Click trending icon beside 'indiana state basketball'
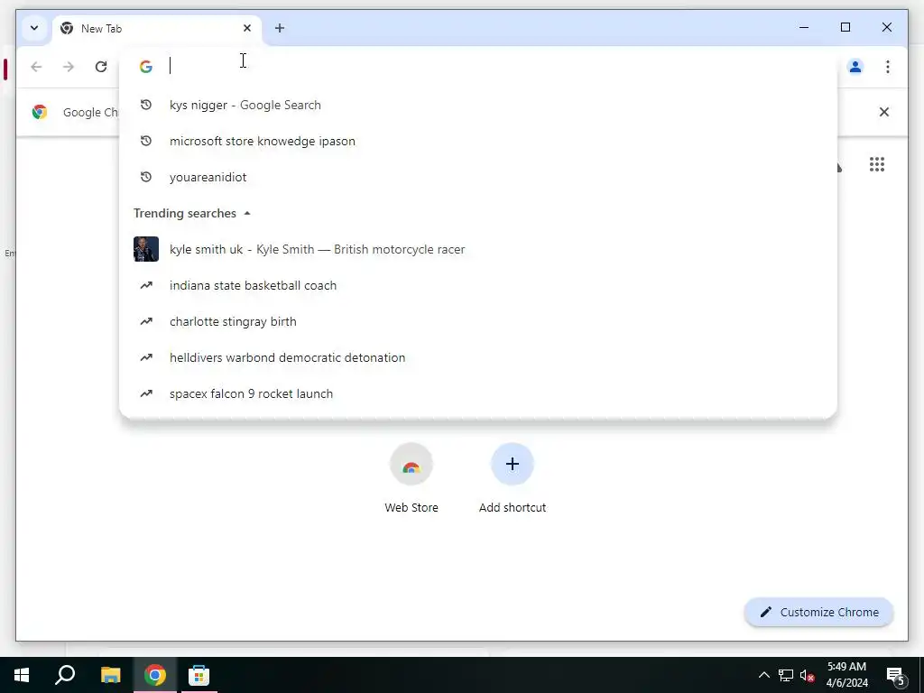Image resolution: width=924 pixels, height=693 pixels. [x=146, y=285]
